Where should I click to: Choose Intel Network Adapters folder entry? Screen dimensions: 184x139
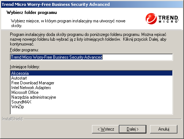pyautogui.click(x=91, y=88)
